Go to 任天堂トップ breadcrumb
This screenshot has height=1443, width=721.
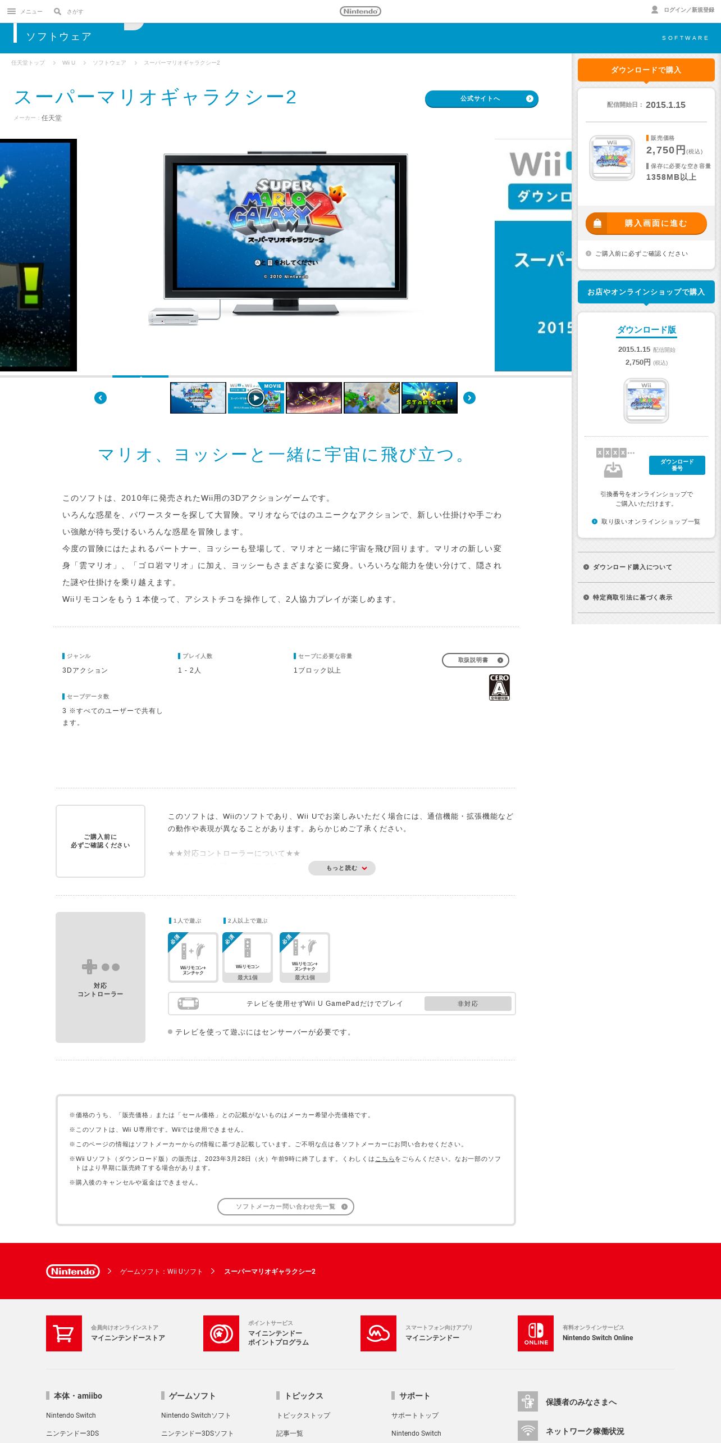[28, 63]
